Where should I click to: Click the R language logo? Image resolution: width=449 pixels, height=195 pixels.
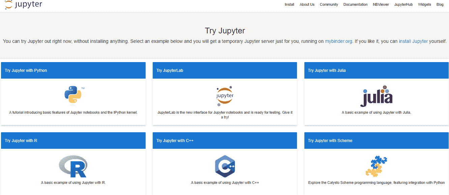(73, 166)
